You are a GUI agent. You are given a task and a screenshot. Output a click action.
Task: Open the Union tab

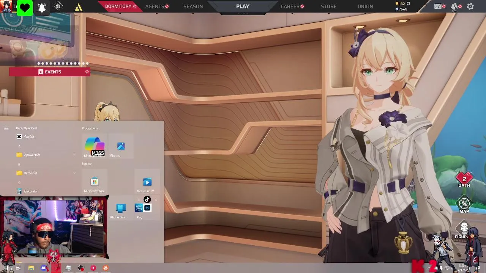click(x=365, y=6)
